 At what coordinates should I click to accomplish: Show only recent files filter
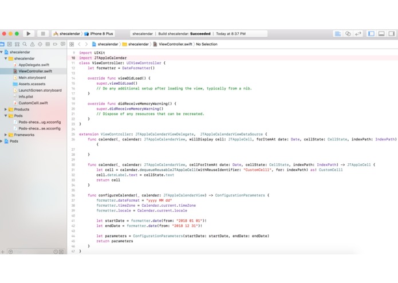point(56,252)
